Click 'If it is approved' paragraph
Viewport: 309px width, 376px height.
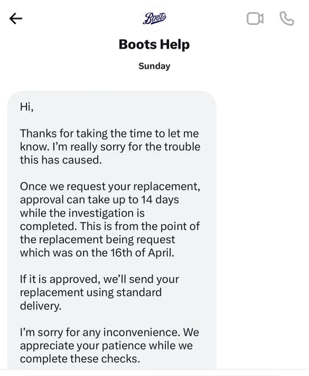99,293
